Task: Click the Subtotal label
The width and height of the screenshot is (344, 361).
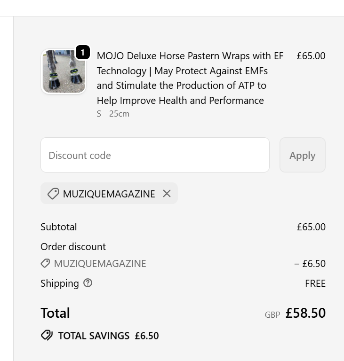Action: (x=59, y=227)
